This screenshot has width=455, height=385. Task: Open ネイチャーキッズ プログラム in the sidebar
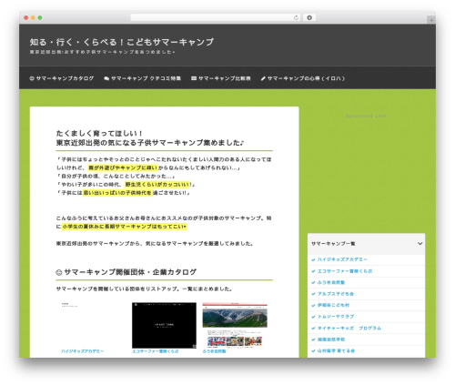pyautogui.click(x=349, y=328)
